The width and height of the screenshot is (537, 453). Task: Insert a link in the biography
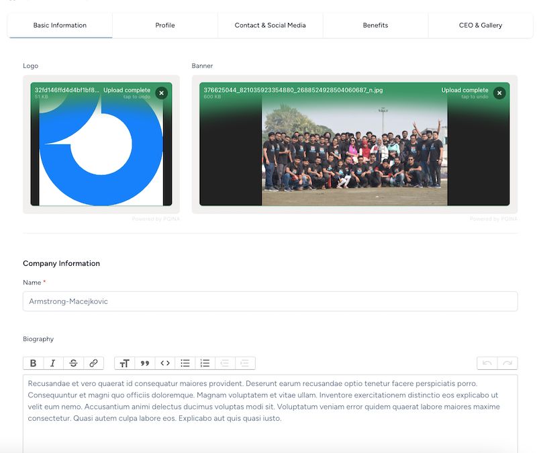point(93,363)
